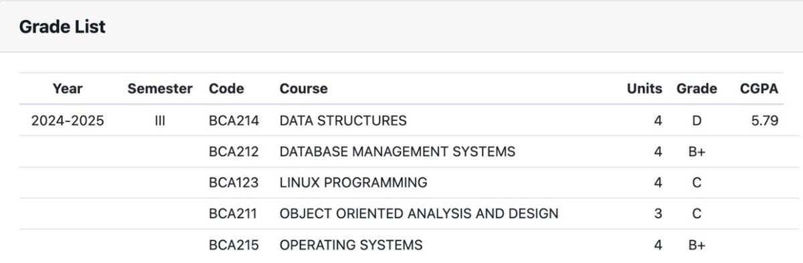Select the Units column header
This screenshot has height=263, width=803.
tap(644, 88)
